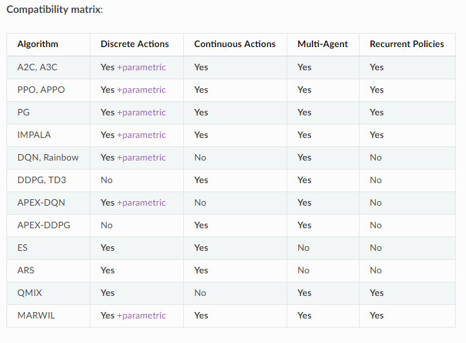Click the QMIX algorithm cell

point(30,293)
